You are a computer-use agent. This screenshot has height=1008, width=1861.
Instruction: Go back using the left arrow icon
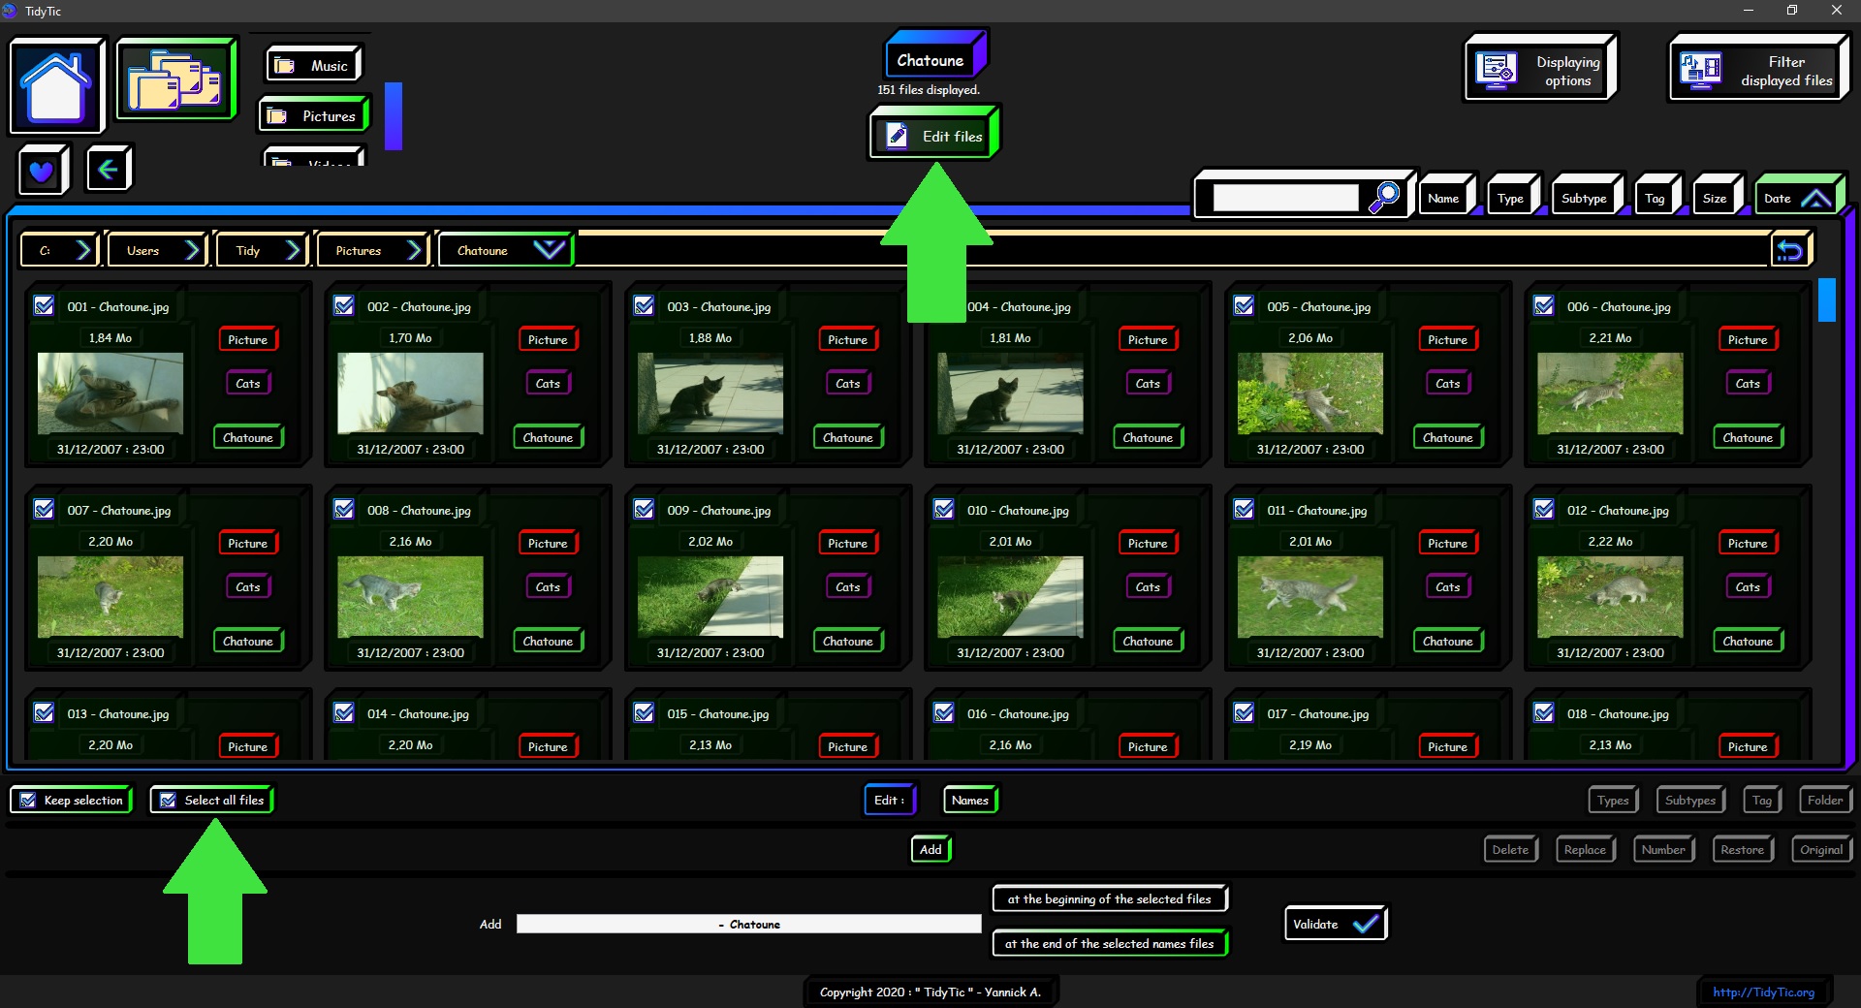pos(108,170)
